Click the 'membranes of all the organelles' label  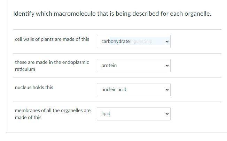(x=53, y=111)
